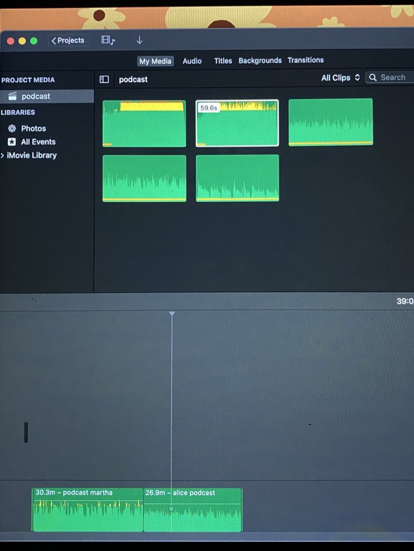The width and height of the screenshot is (414, 551).
Task: Open the All Clips filter dropdown
Action: point(340,78)
